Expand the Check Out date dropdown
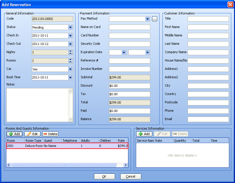Screen dimensions: 235x183 point(70,44)
